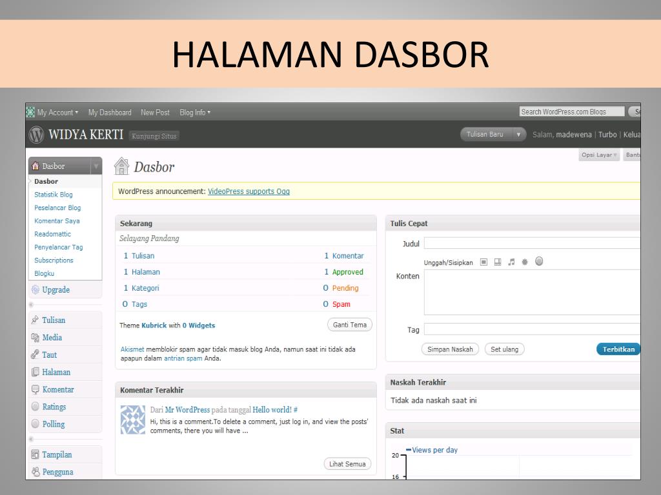Click the 1 Halaman link
Image resolution: width=661 pixels, height=495 pixels.
[141, 272]
